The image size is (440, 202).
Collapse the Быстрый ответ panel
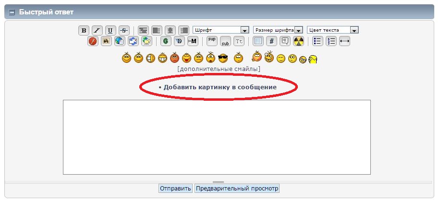click(12, 12)
